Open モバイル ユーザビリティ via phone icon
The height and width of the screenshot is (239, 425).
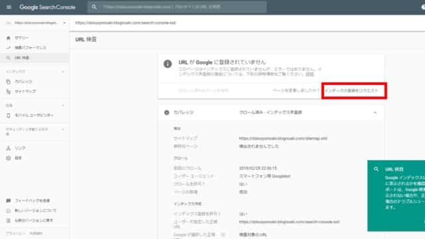tap(9, 116)
